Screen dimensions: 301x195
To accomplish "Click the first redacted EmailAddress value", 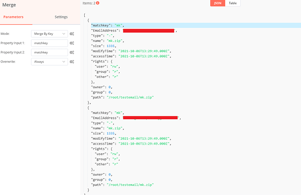I will (149, 30).
